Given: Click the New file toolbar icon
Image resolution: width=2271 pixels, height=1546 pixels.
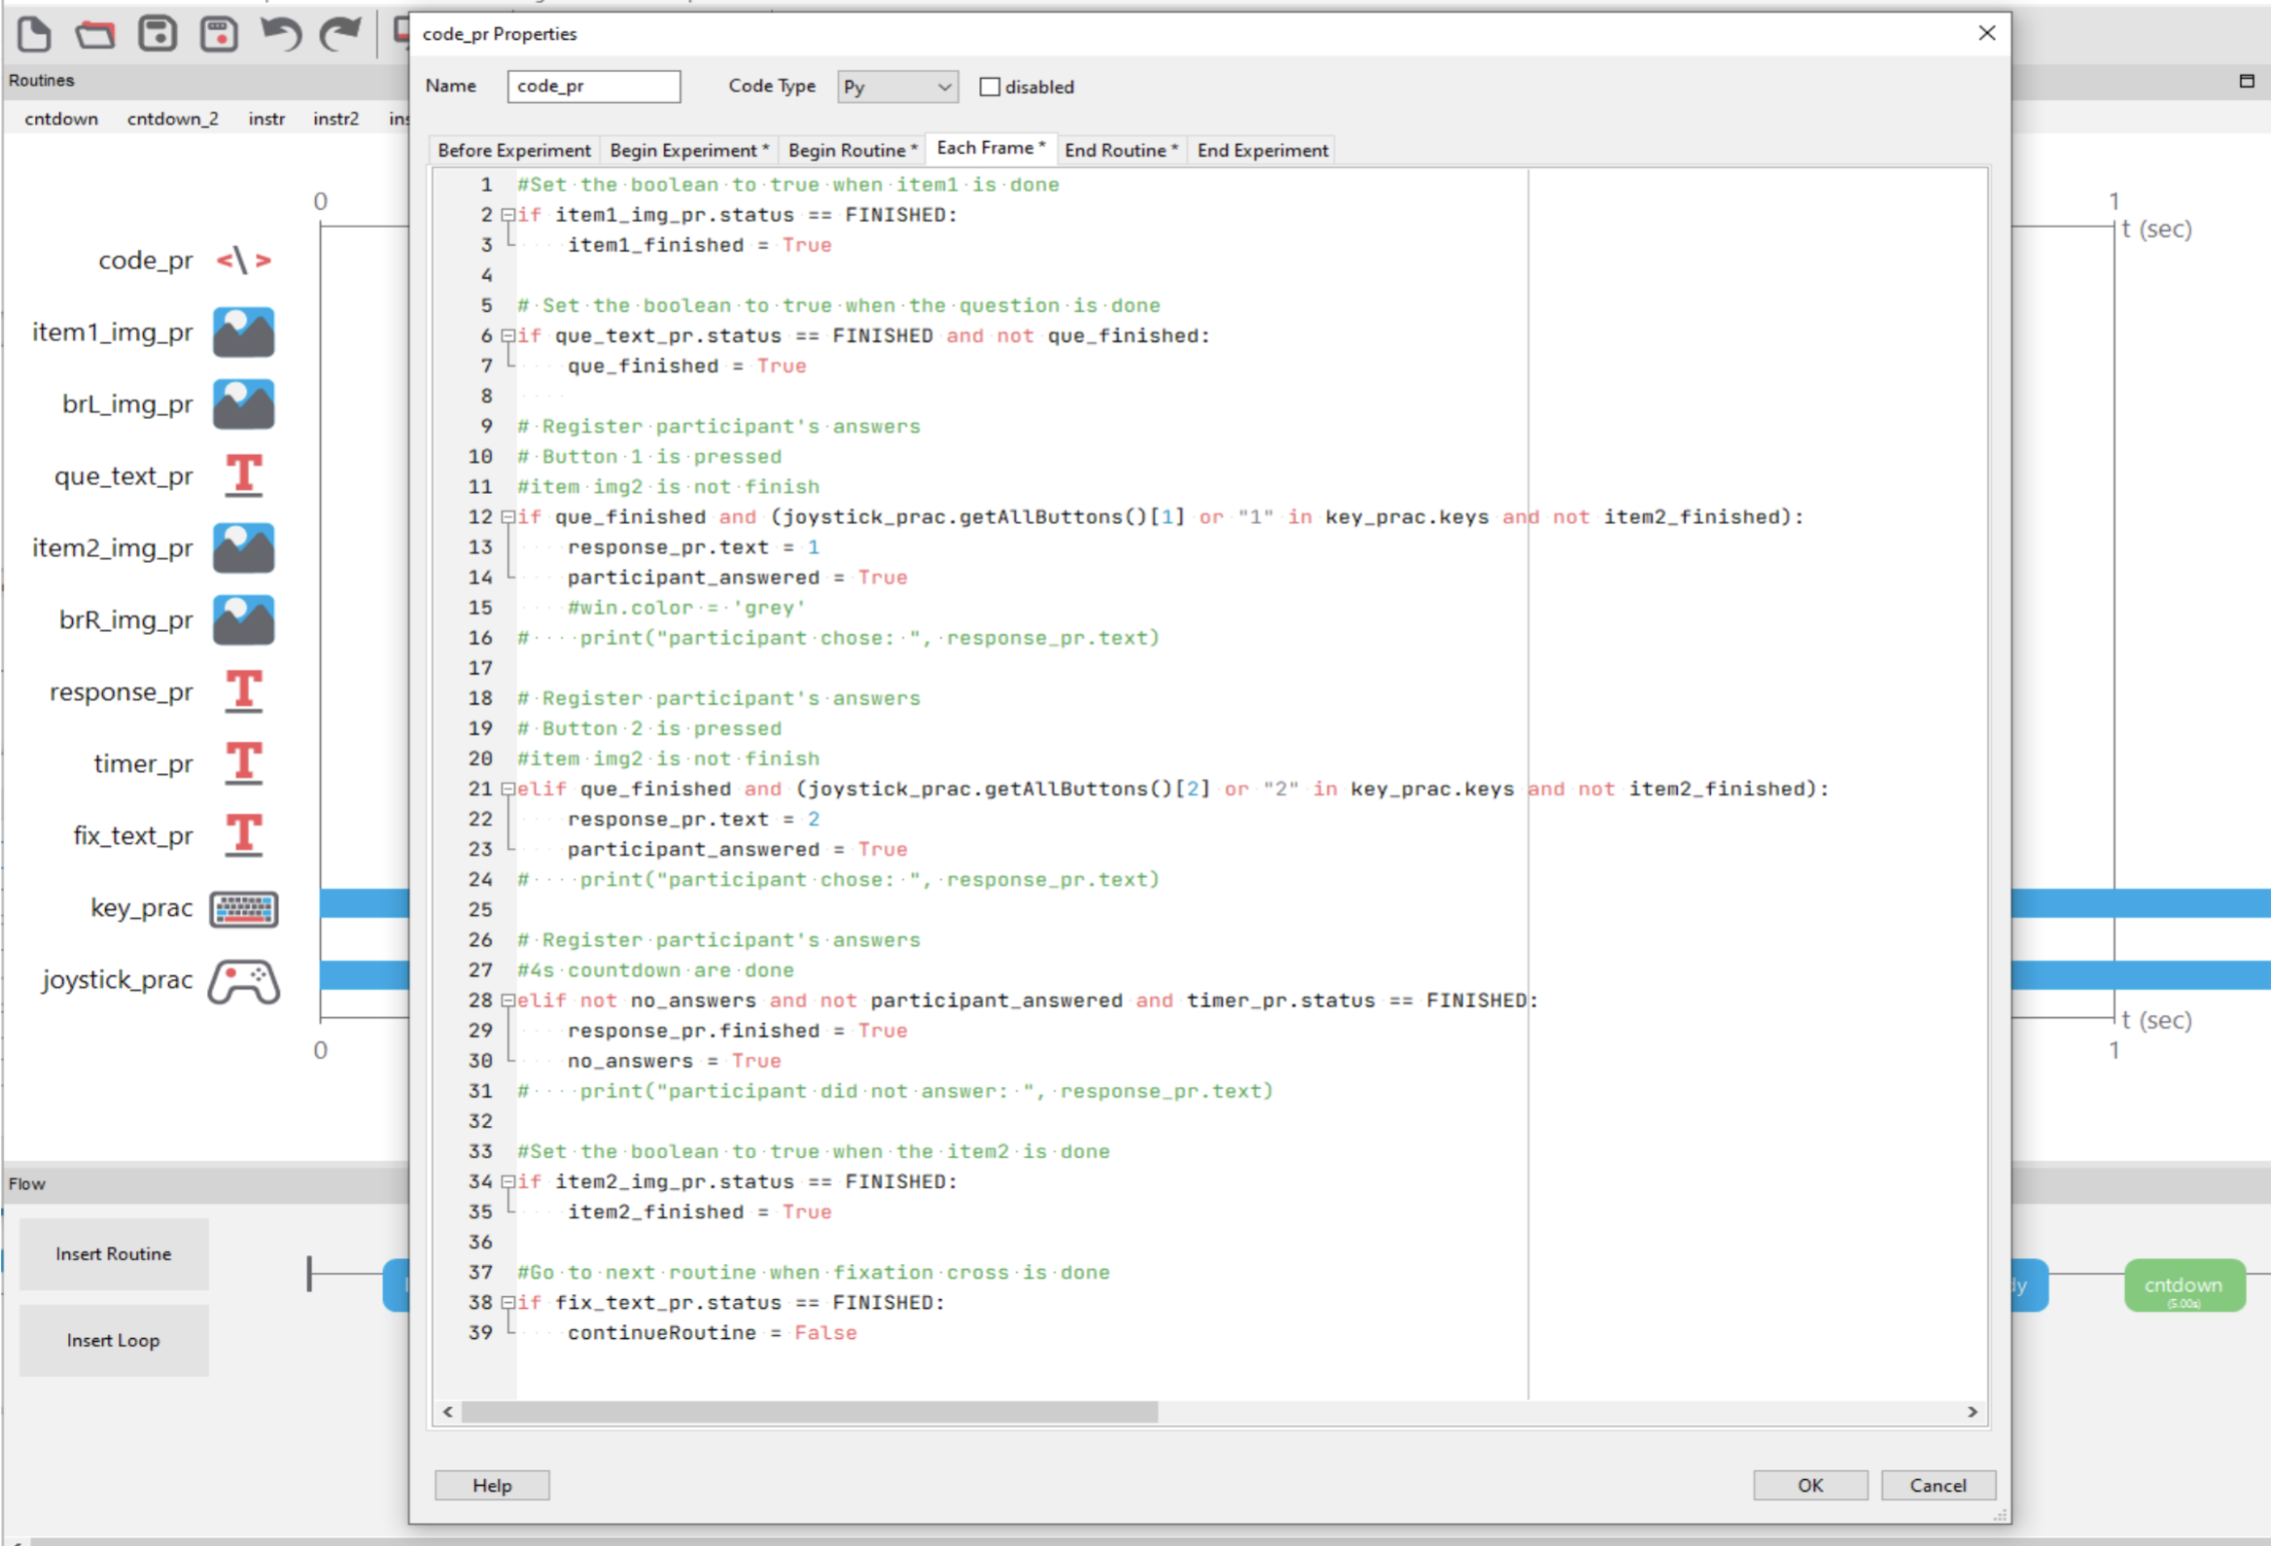Looking at the screenshot, I should [34, 34].
